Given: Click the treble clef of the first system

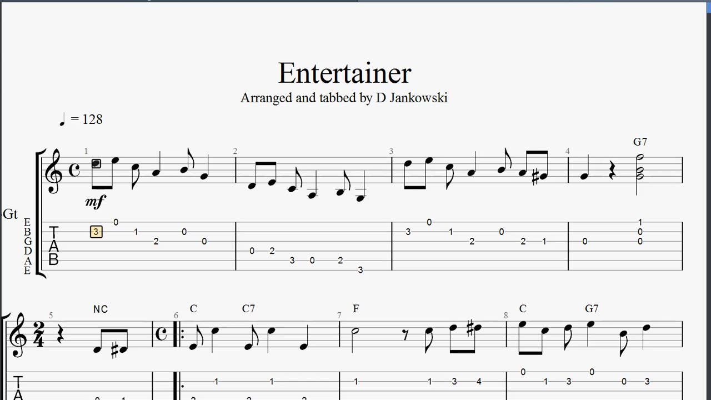Looking at the screenshot, I should [54, 170].
